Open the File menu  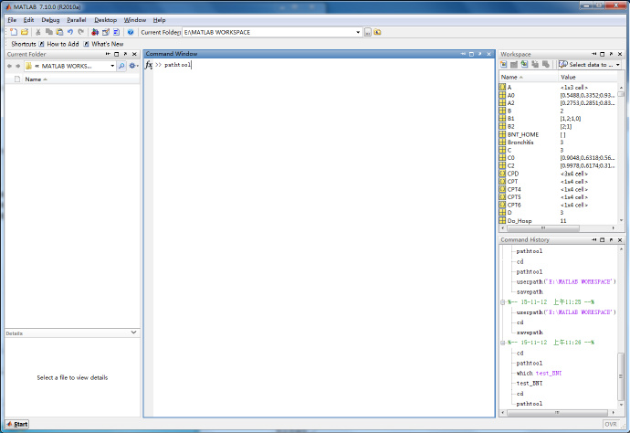point(12,20)
